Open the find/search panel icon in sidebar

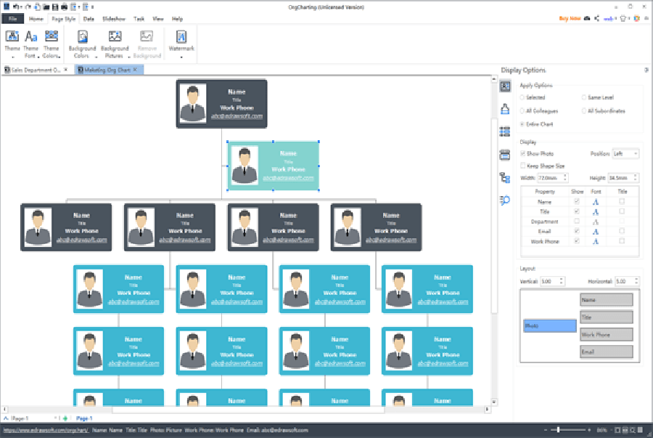[x=505, y=200]
